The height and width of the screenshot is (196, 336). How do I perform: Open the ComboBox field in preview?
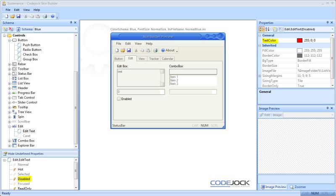tap(193, 71)
